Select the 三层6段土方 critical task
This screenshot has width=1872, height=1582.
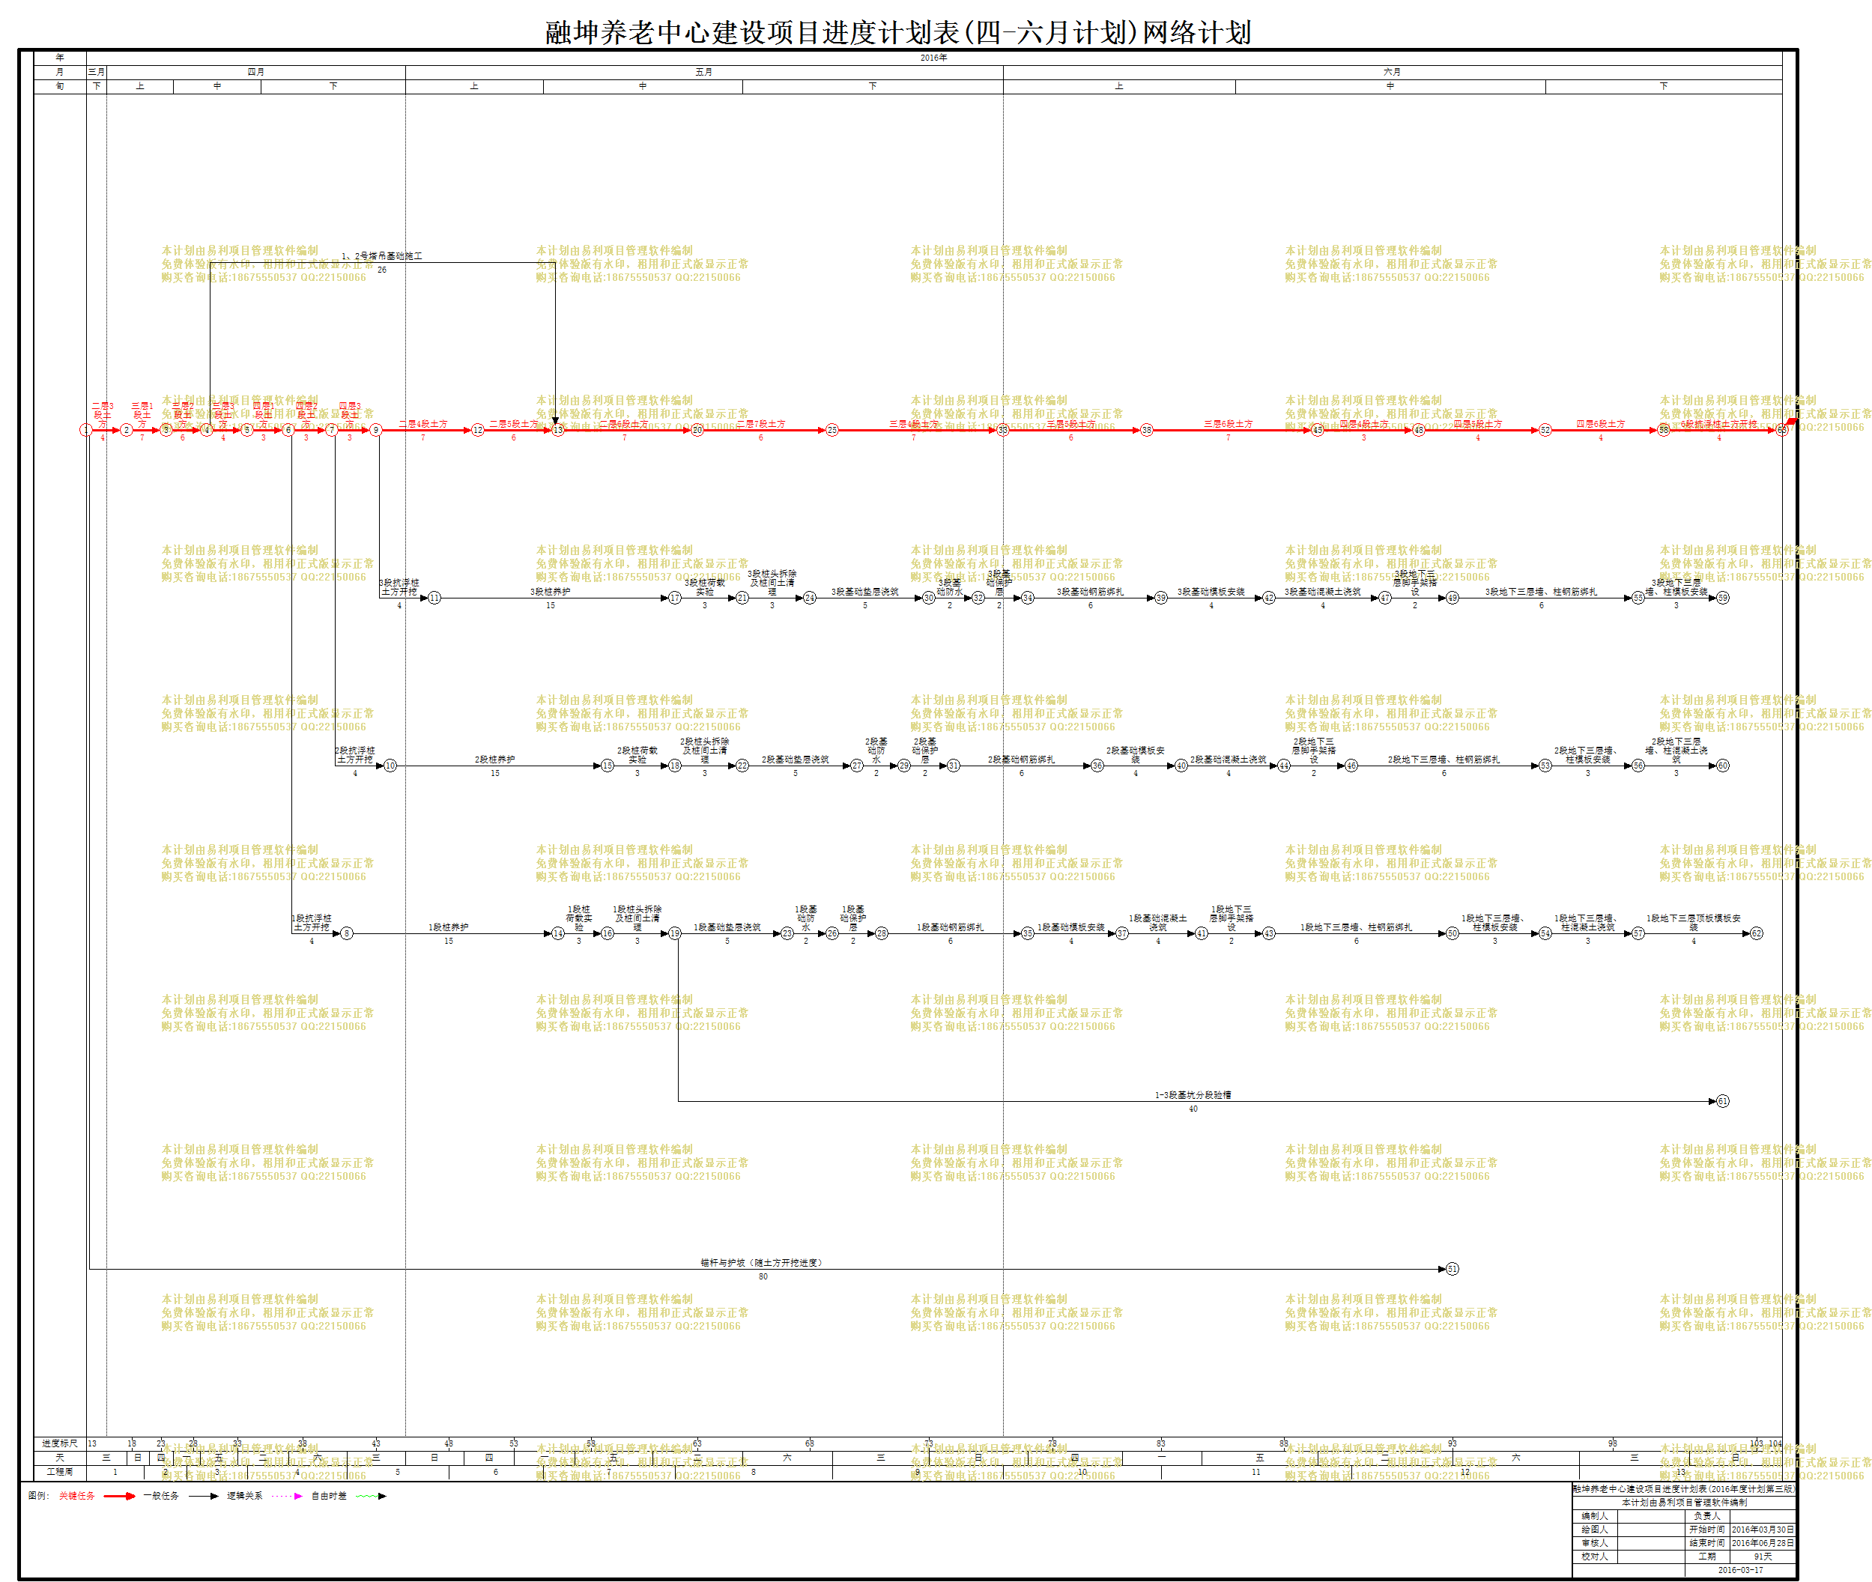click(x=1227, y=424)
